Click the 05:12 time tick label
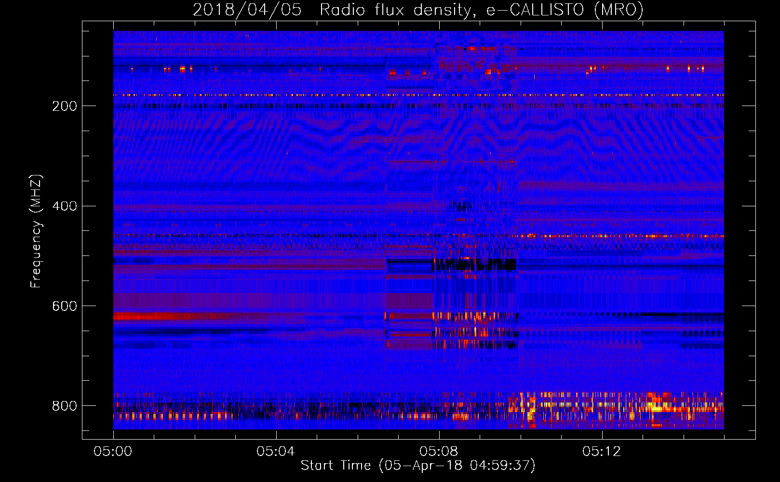Image resolution: width=780 pixels, height=482 pixels. click(x=602, y=452)
